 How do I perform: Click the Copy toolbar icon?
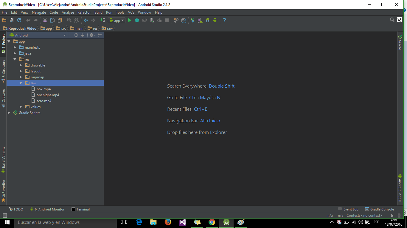(52, 20)
